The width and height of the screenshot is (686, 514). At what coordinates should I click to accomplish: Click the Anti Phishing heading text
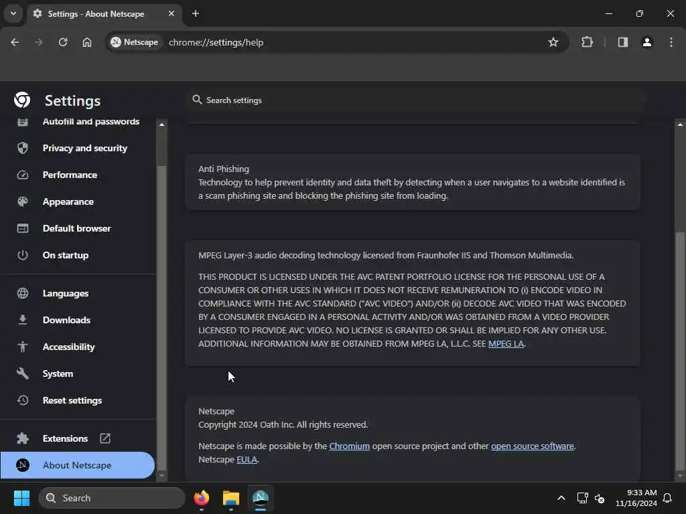(x=224, y=169)
